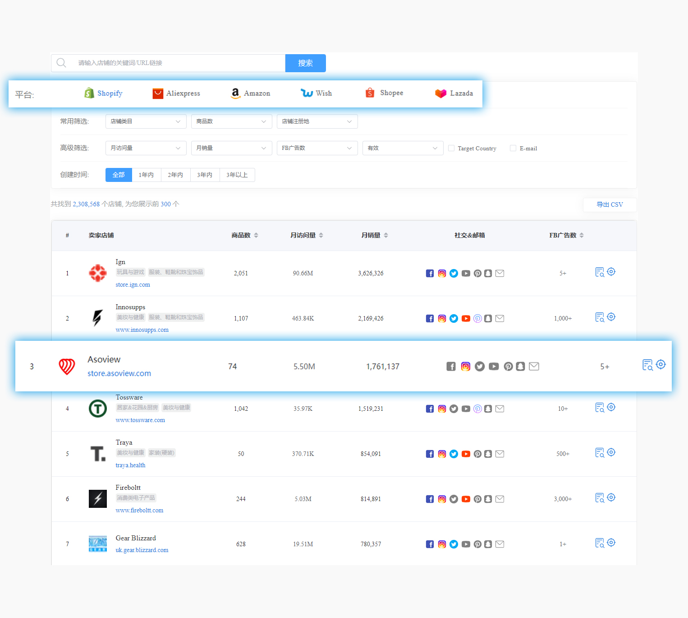Open Gear Blizzard's Twitter icon
The height and width of the screenshot is (618, 688).
pyautogui.click(x=454, y=544)
